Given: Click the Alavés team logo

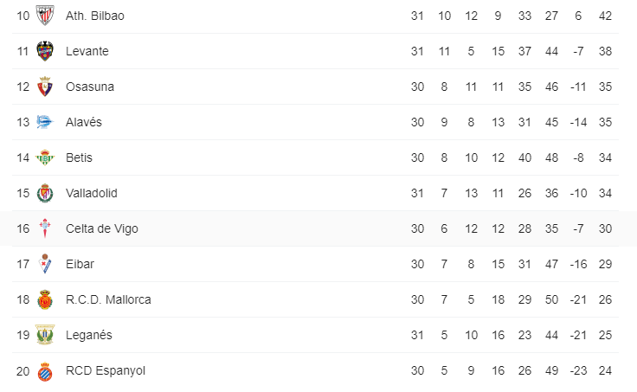Looking at the screenshot, I should point(45,122).
